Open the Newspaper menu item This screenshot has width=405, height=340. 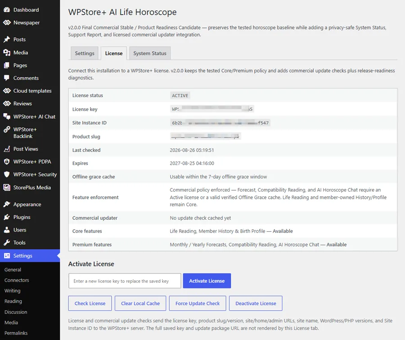coord(30,23)
